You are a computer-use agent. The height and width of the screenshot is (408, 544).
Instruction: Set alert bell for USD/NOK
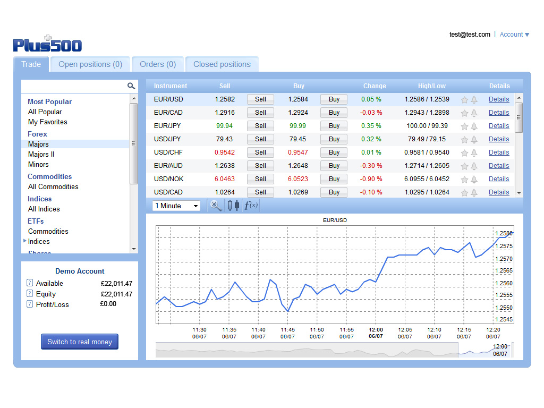[x=474, y=180]
